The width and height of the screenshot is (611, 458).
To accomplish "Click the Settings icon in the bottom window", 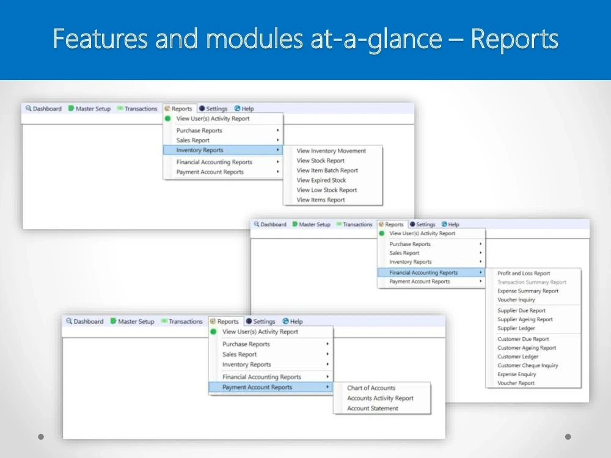I will point(249,321).
